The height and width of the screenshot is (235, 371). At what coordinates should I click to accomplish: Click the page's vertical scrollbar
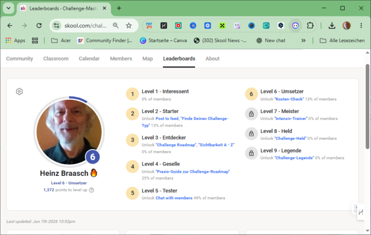(x=367, y=106)
